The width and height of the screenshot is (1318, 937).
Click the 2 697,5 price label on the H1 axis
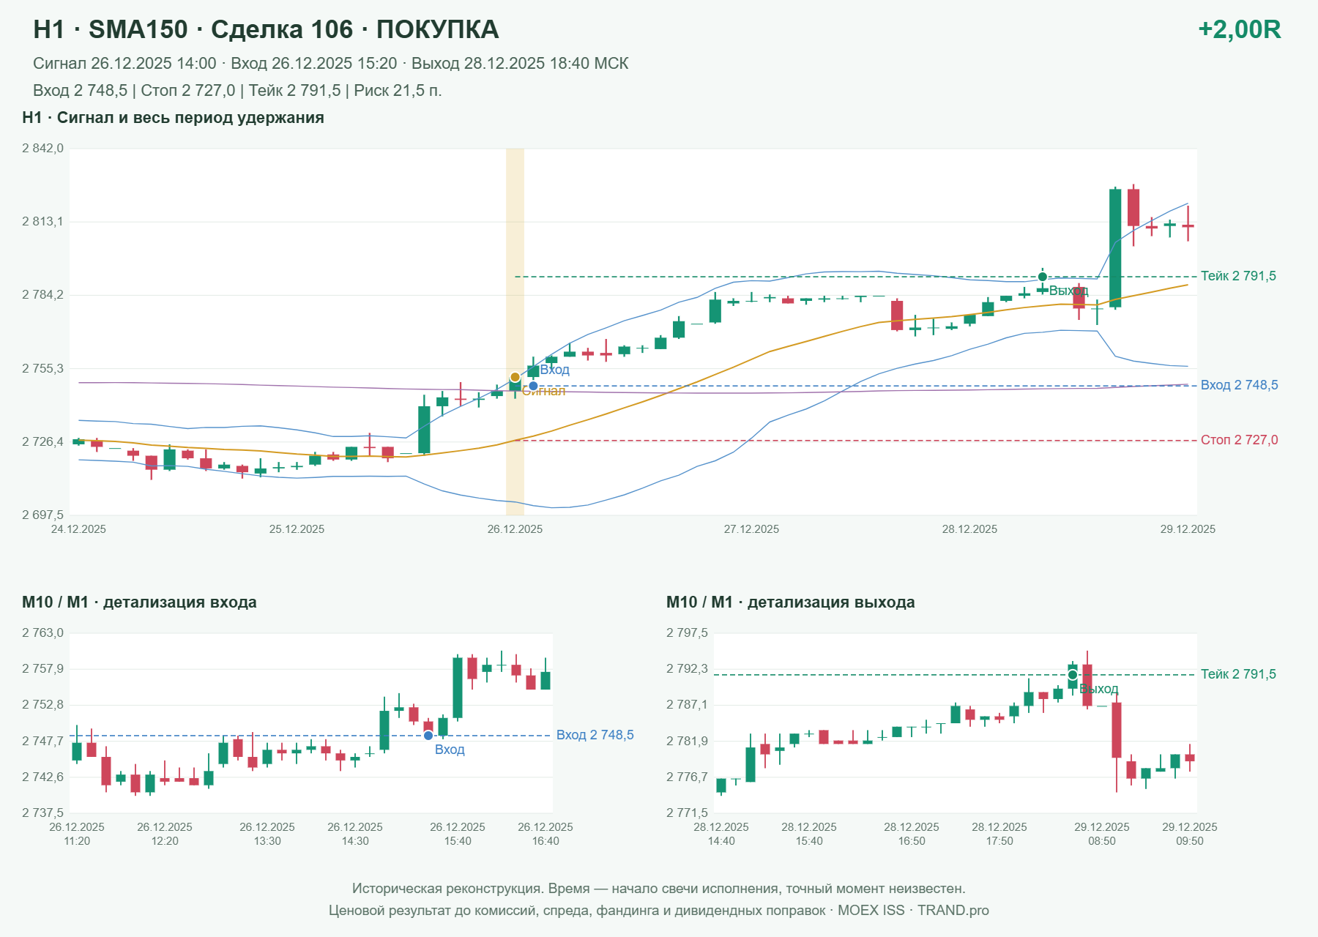click(43, 515)
